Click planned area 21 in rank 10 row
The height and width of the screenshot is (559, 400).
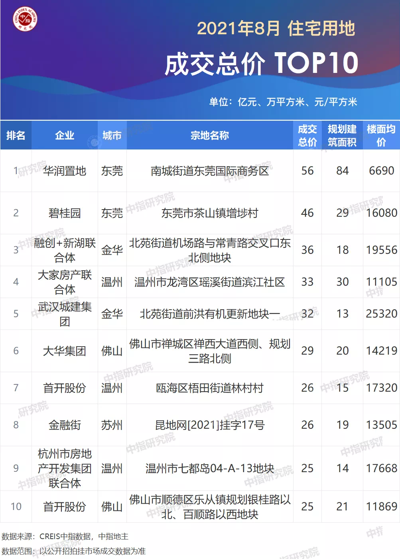click(x=343, y=507)
